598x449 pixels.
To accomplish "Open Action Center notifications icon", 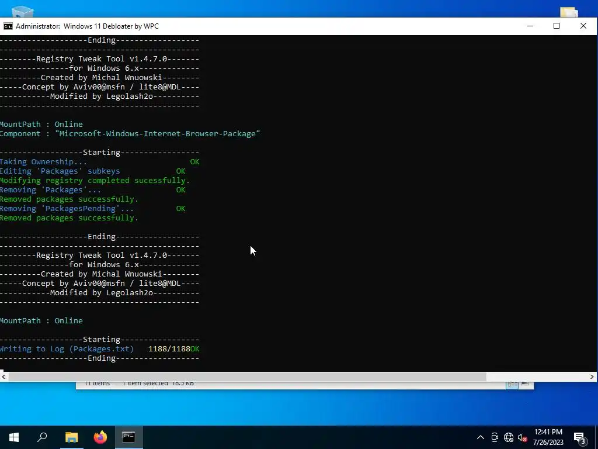I will (x=580, y=437).
